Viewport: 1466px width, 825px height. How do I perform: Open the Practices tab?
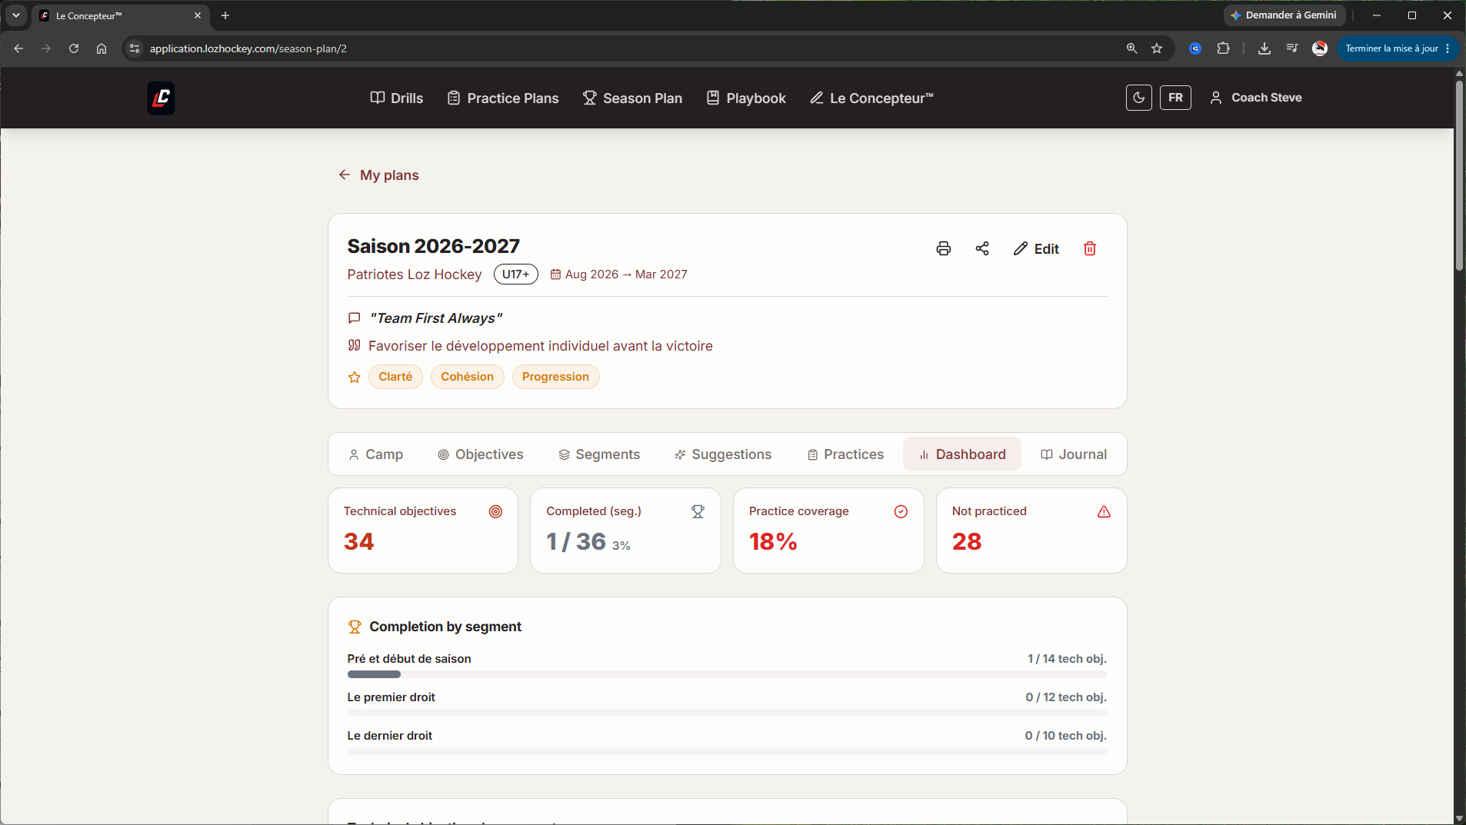point(845,454)
